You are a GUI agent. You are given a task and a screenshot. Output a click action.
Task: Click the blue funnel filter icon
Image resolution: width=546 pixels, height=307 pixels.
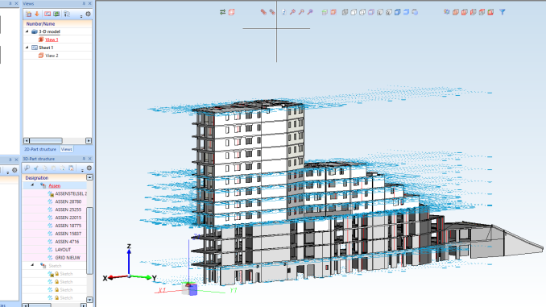pyautogui.click(x=503, y=12)
